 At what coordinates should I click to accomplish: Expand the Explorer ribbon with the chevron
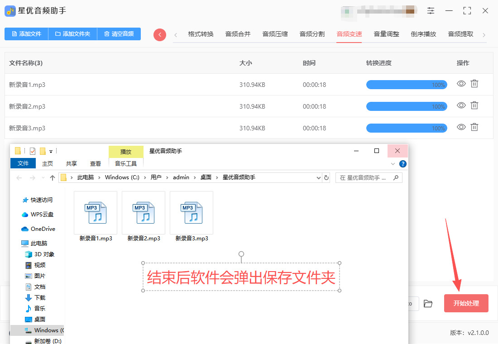click(x=393, y=163)
